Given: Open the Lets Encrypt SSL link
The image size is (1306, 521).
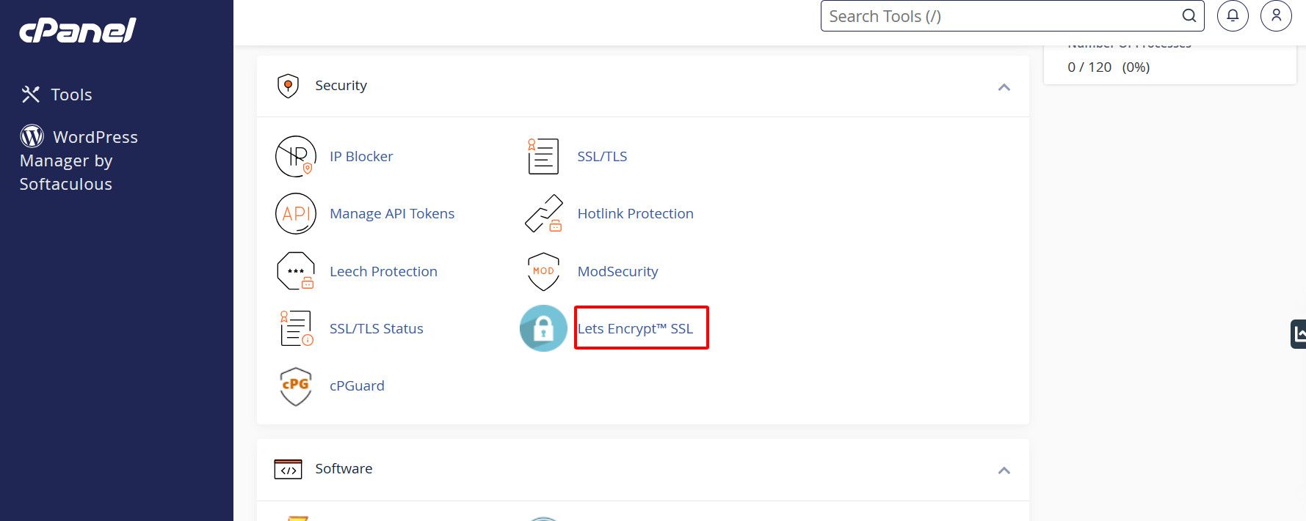Looking at the screenshot, I should pyautogui.click(x=635, y=328).
